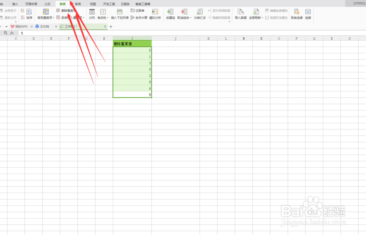This screenshot has height=235, width=366.
Task: Open the 智能工具箱 ribbon tab
Action: click(143, 4)
